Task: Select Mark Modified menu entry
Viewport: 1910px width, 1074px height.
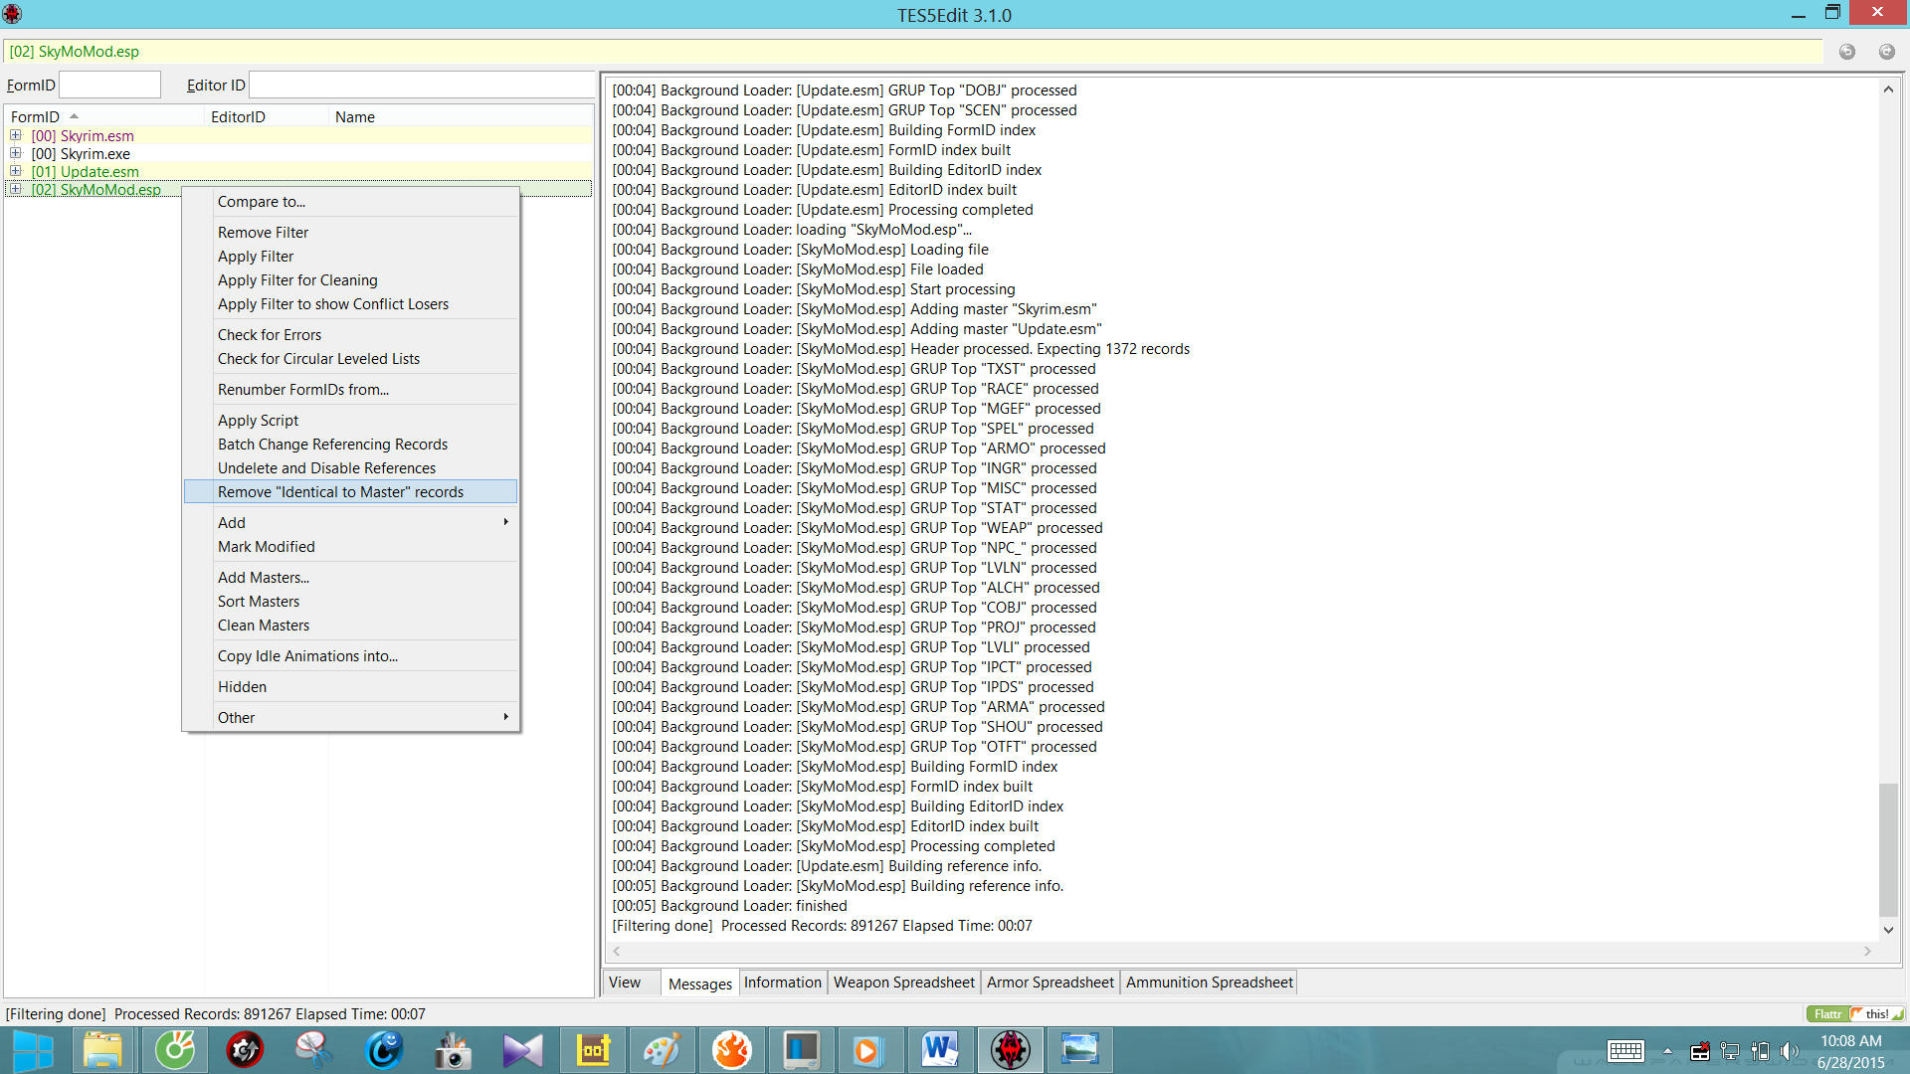Action: coord(350,546)
